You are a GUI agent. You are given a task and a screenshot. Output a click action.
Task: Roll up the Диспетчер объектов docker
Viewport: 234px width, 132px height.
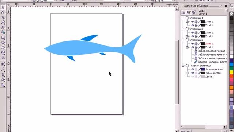tap(221, 6)
